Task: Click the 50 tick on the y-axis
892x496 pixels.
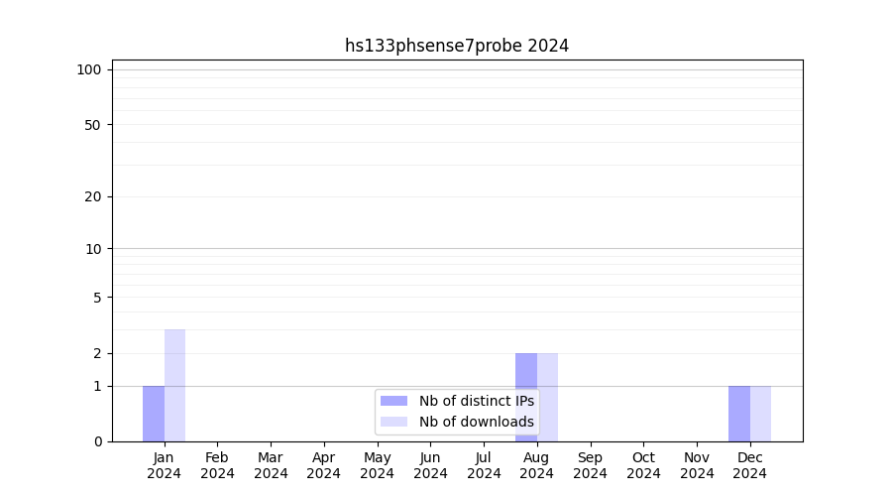Action: [93, 125]
